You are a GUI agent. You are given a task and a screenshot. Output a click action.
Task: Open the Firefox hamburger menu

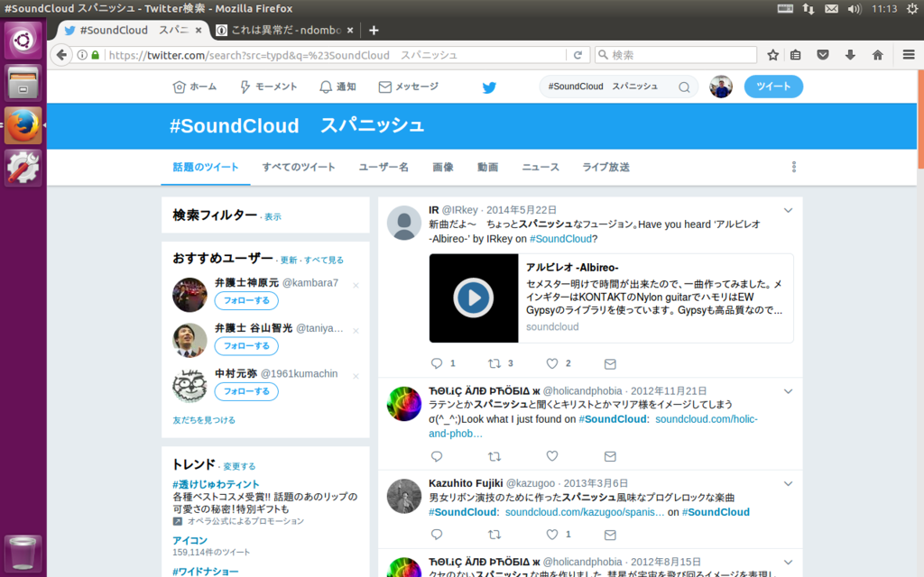[909, 55]
